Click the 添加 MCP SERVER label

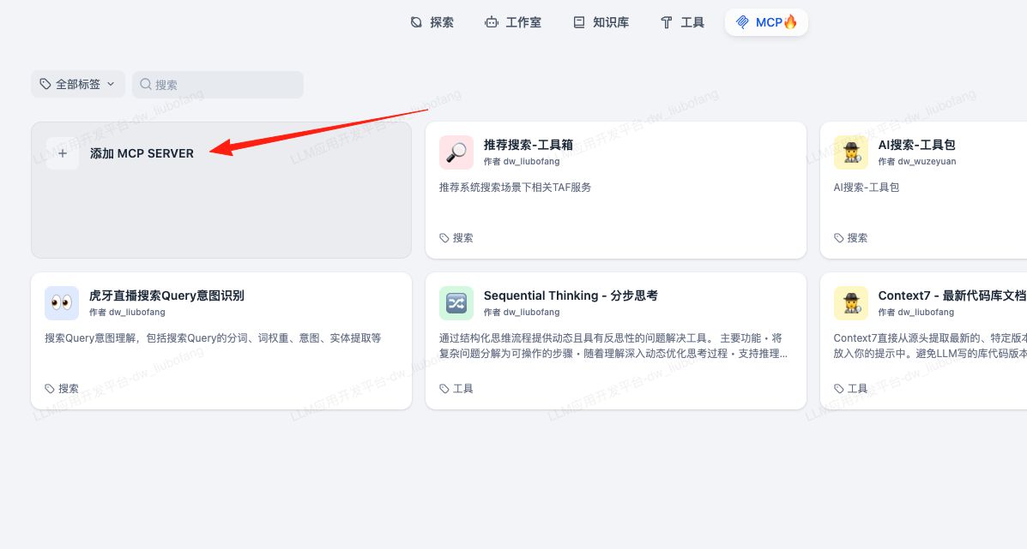(x=142, y=153)
